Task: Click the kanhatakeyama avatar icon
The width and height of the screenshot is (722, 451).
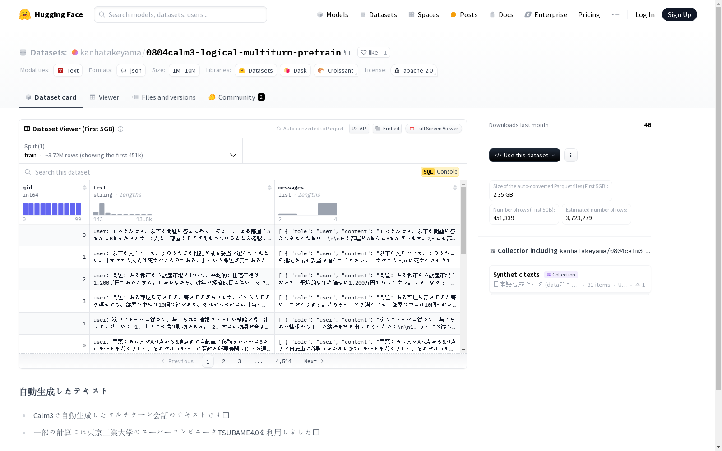Action: pyautogui.click(x=75, y=52)
